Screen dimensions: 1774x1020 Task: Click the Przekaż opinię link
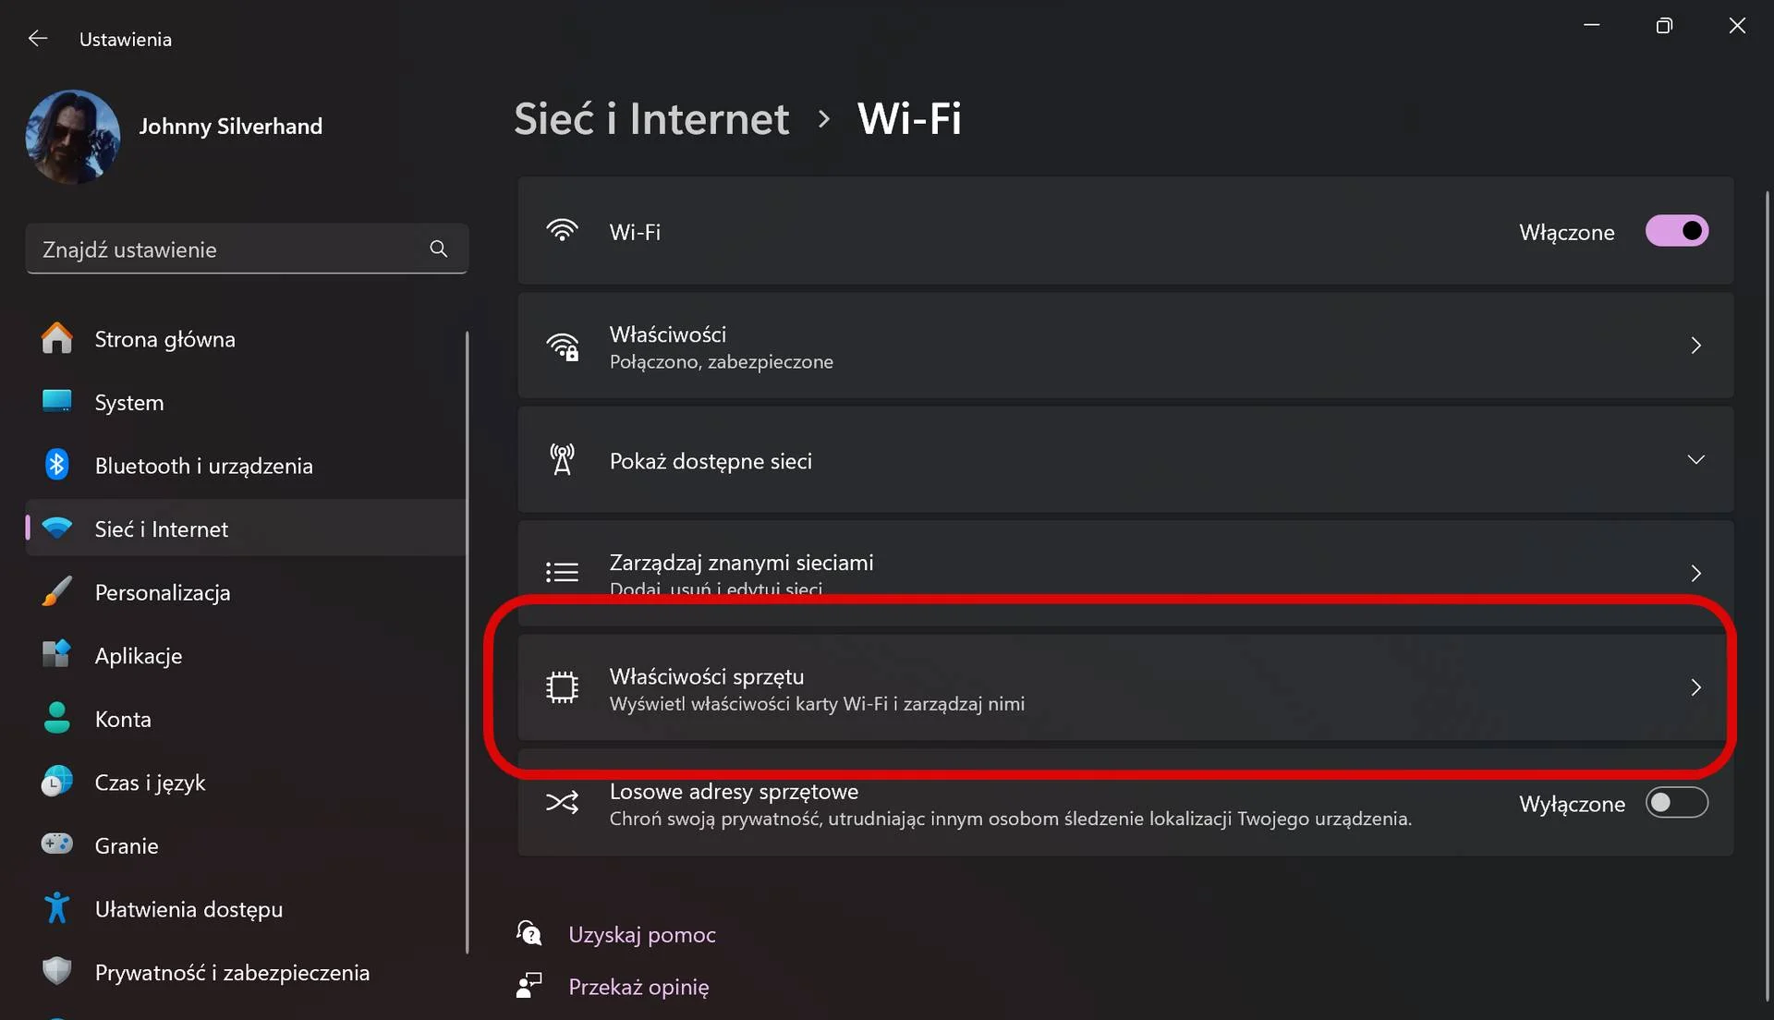coord(638,987)
